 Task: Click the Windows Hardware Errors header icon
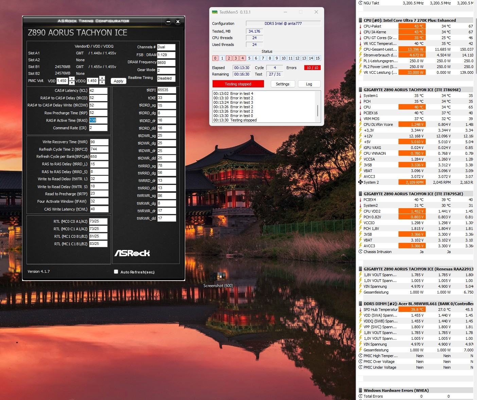coord(360,390)
